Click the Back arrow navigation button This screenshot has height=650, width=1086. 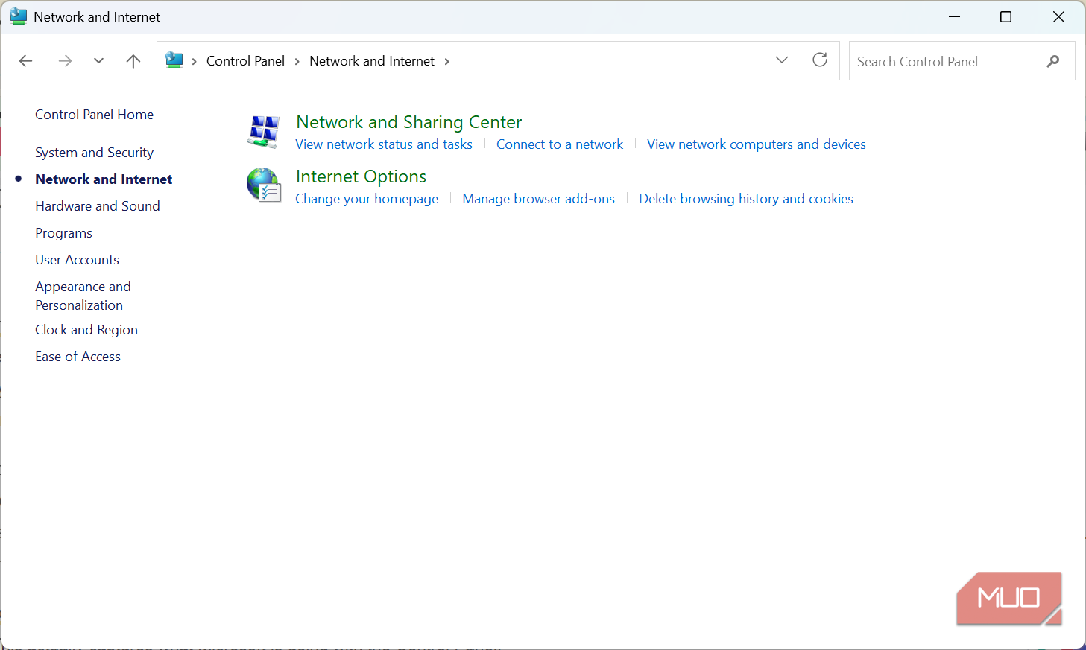point(26,61)
